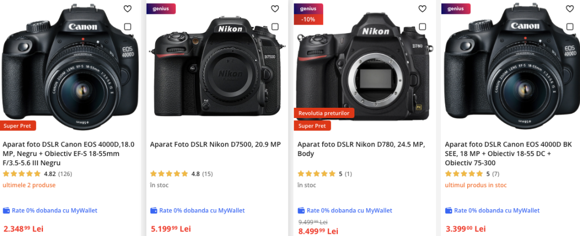The width and height of the screenshot is (580, 236).
Task: Favorite the Canon EOS 4000D BK SEE
Action: [x=570, y=9]
